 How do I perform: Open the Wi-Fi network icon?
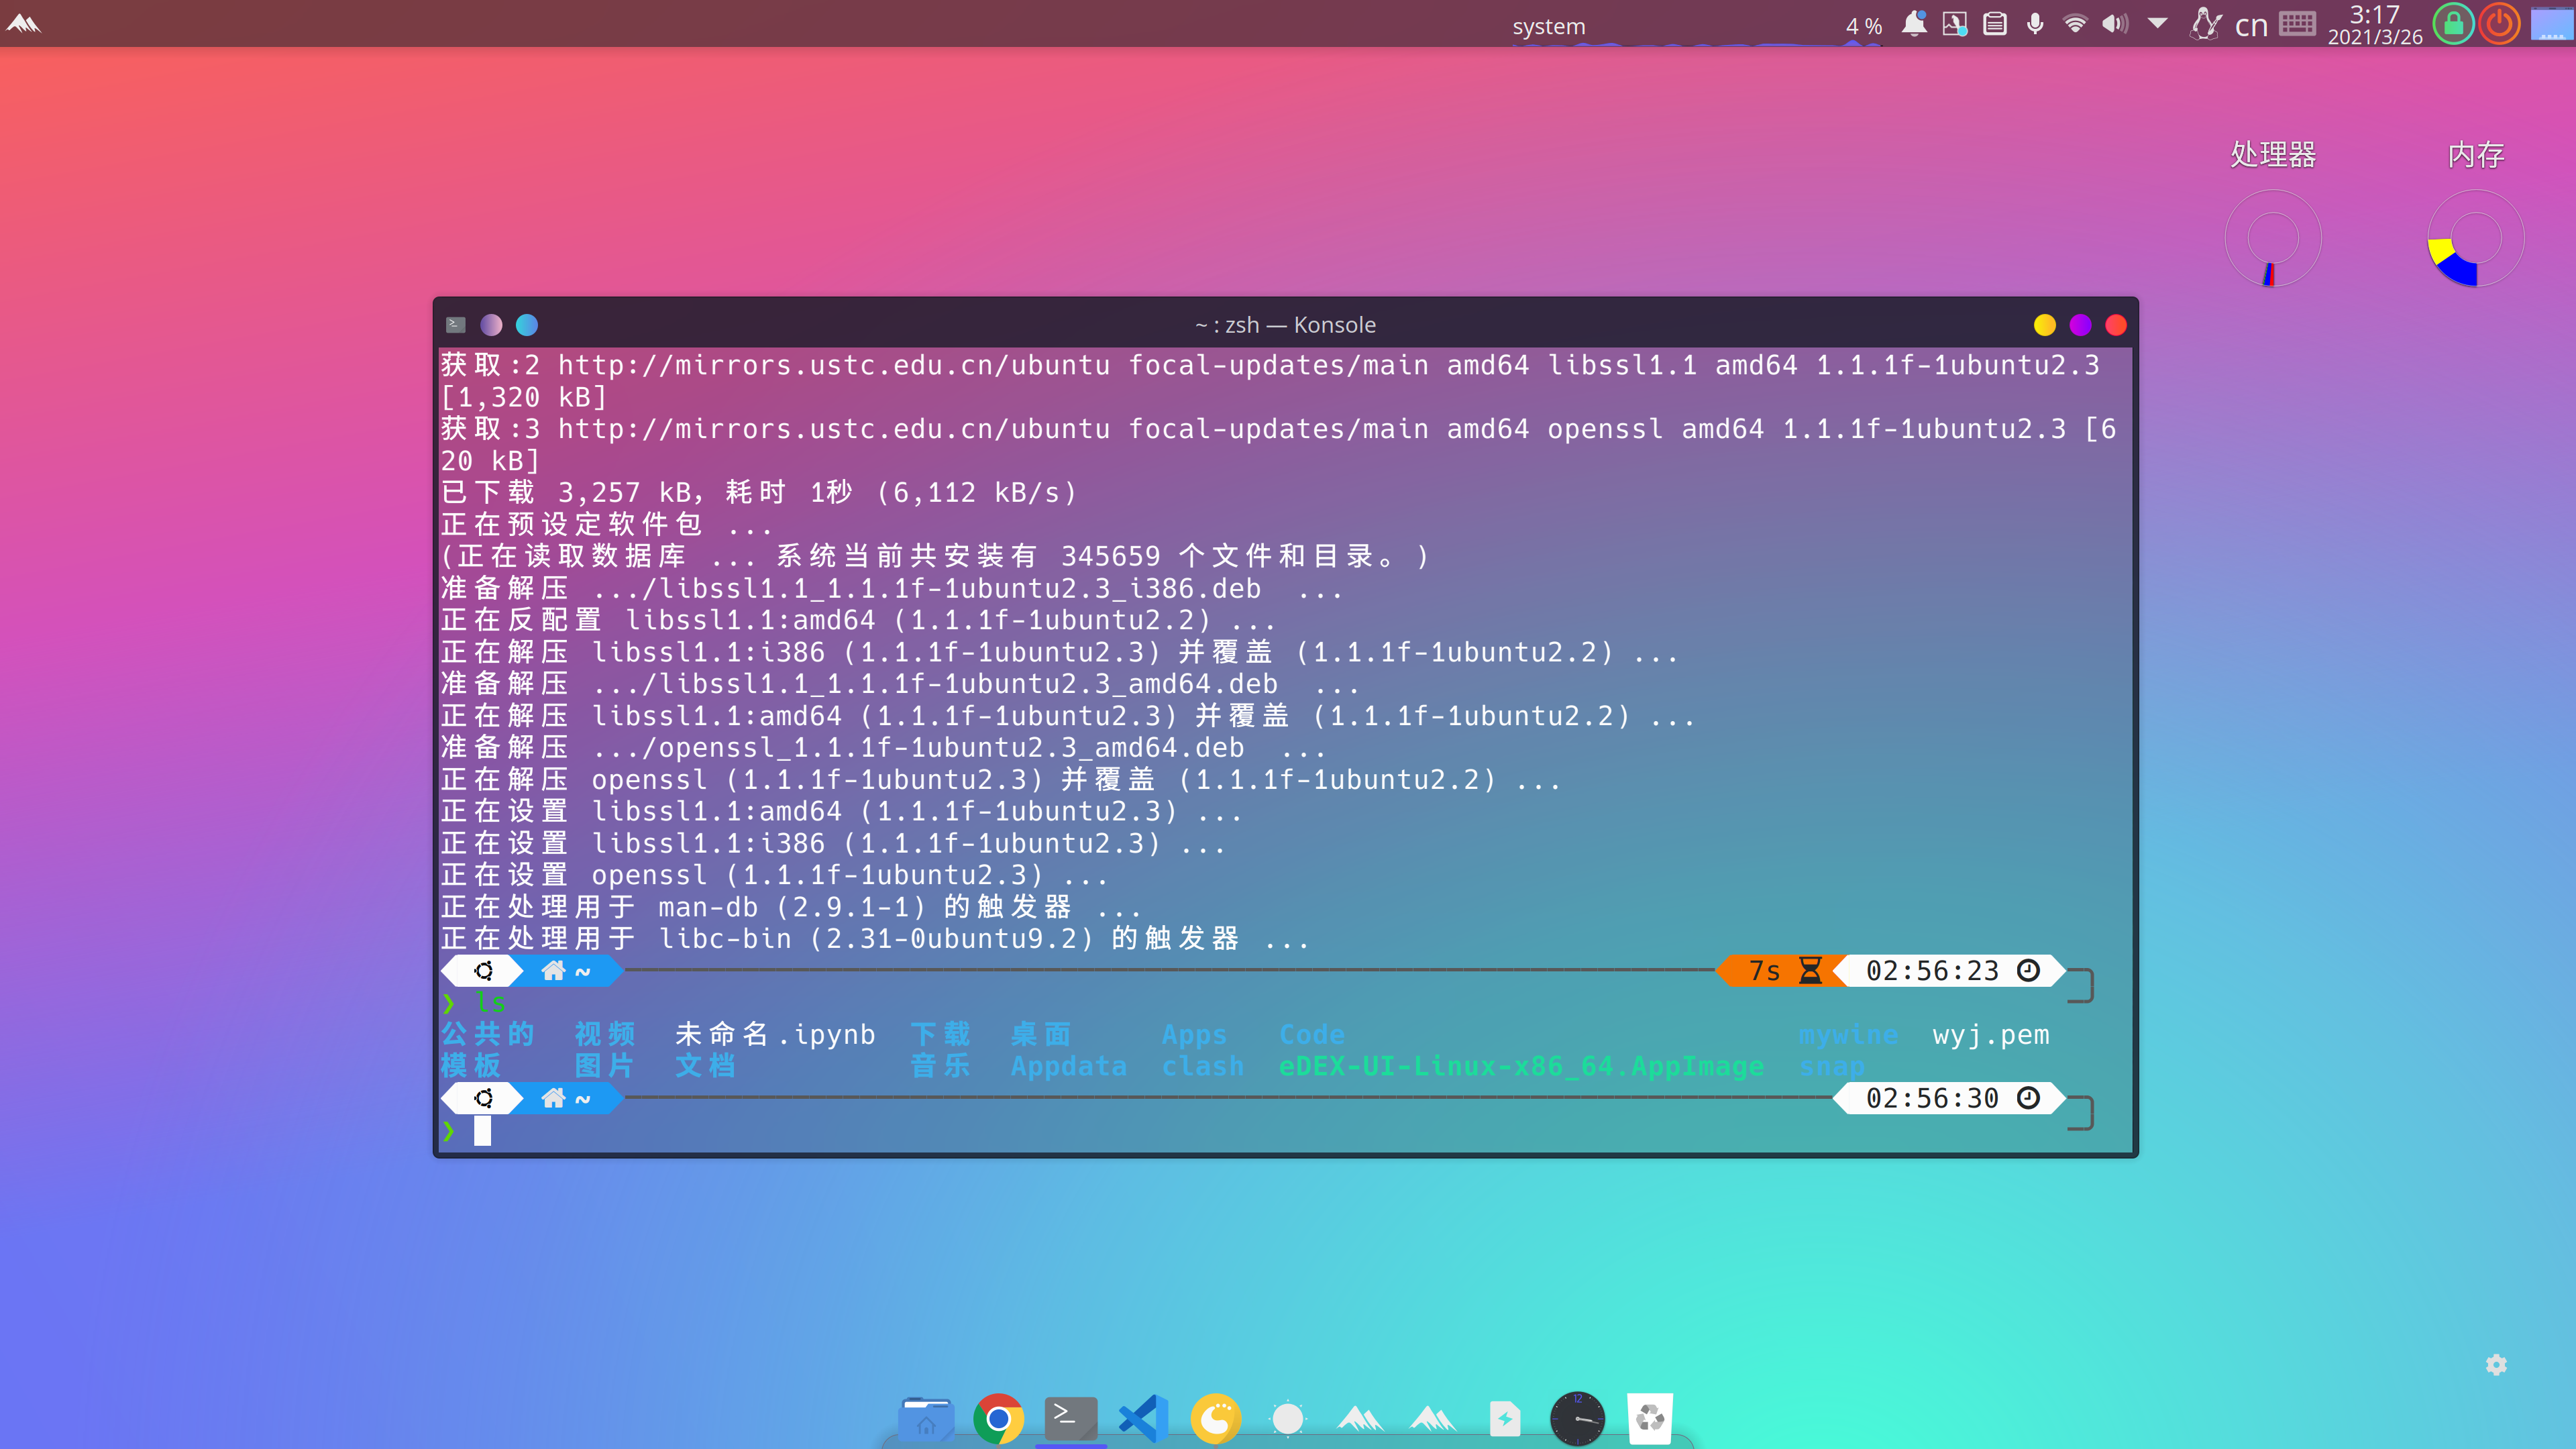coord(2076,23)
